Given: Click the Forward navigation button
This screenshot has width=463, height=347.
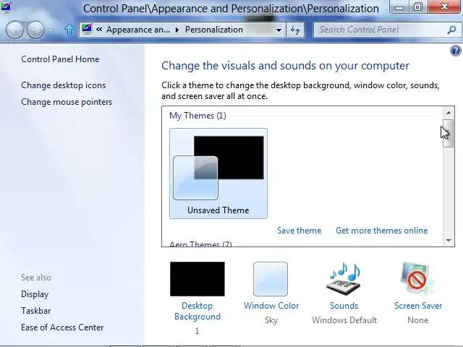Looking at the screenshot, I should (35, 30).
